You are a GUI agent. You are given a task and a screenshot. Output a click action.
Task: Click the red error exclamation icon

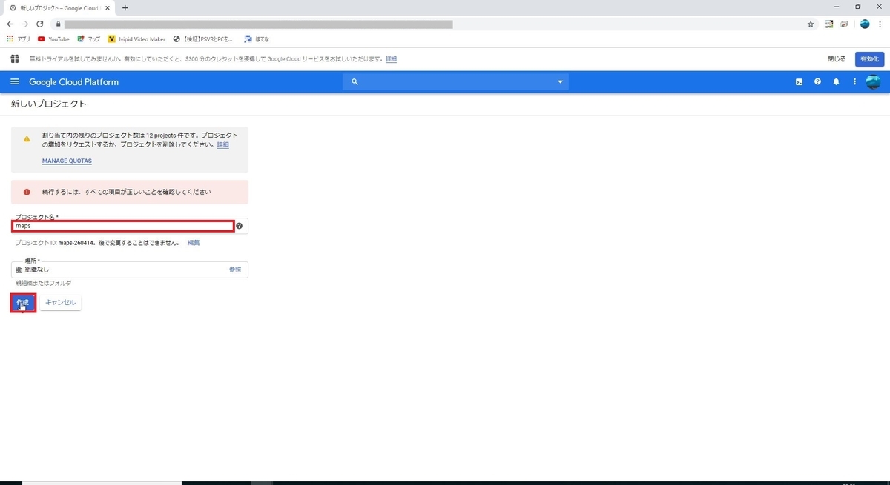pos(27,192)
